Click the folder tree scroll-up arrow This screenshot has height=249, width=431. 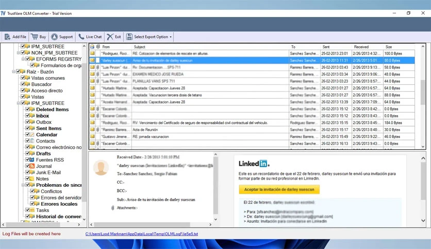point(84,46)
